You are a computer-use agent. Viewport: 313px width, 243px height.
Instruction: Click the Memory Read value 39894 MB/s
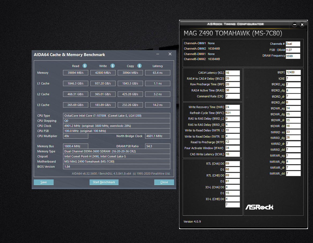[x=75, y=73]
